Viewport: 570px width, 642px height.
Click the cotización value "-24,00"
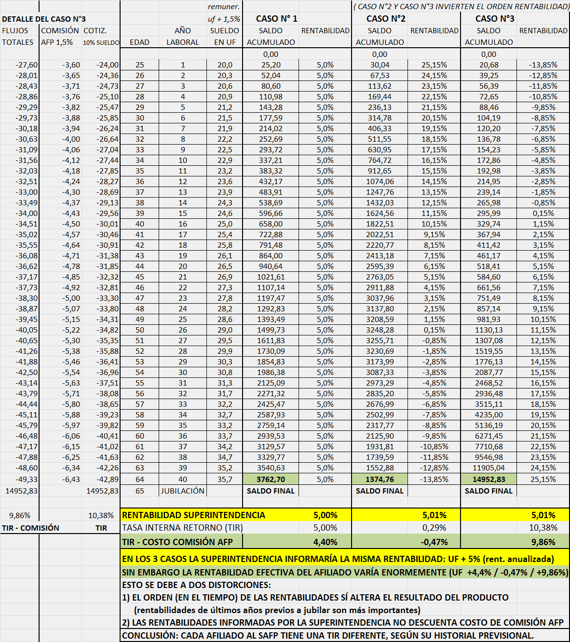pyautogui.click(x=107, y=65)
